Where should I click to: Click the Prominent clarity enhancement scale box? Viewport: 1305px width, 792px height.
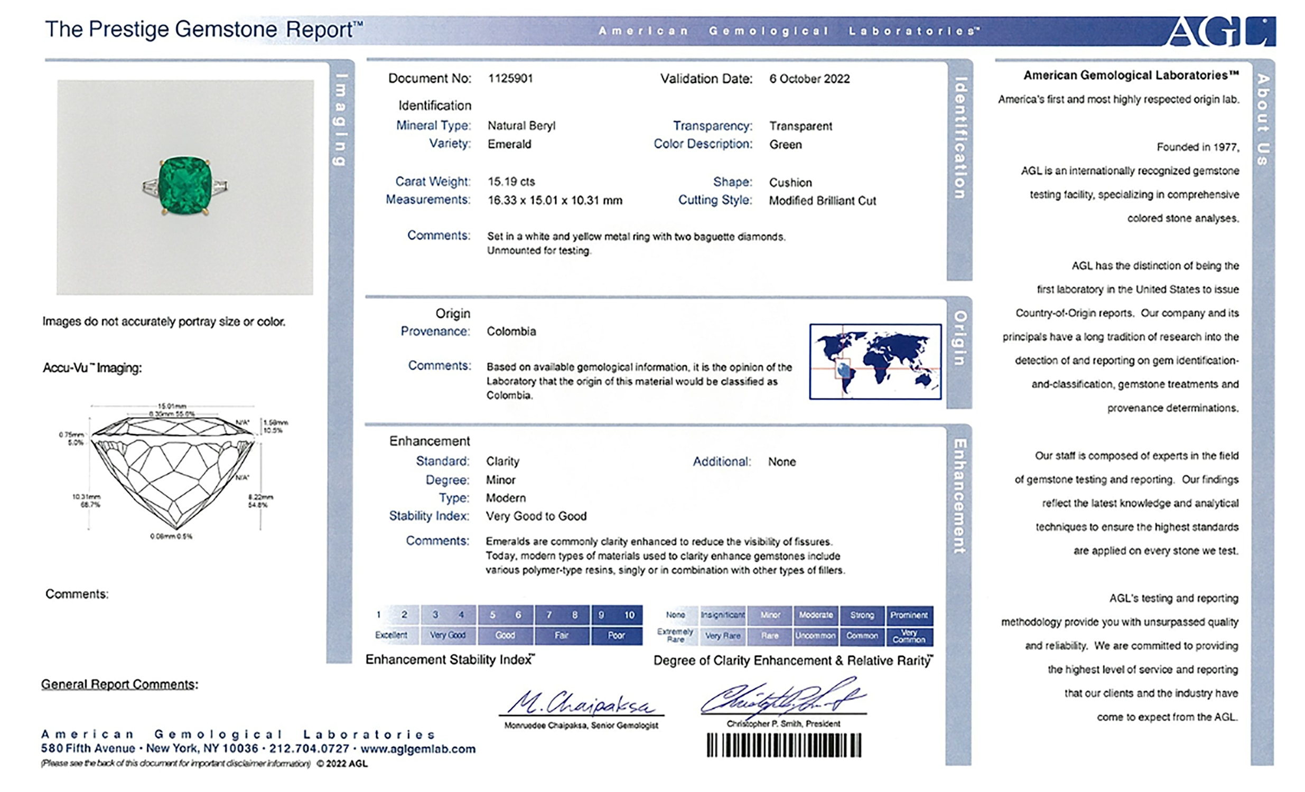coord(909,615)
